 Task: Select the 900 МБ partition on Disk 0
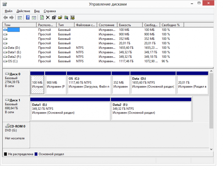(x=55, y=85)
